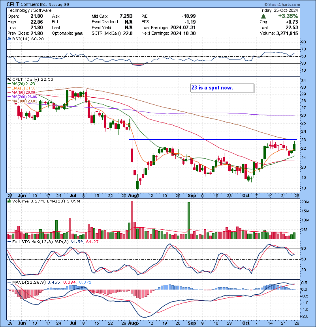
Task: Click the Last price 22.53 at top right
Action: (x=292, y=28)
